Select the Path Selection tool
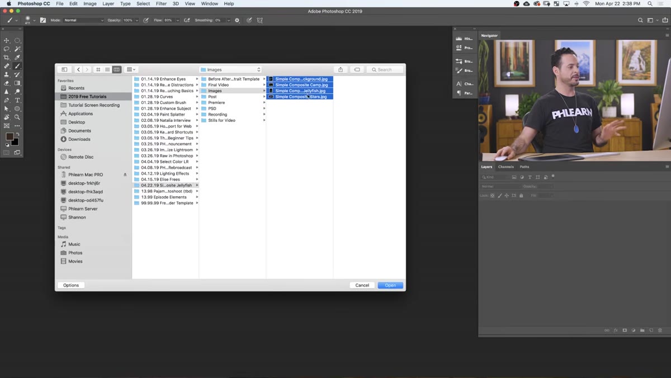The height and width of the screenshot is (378, 671). pos(7,108)
